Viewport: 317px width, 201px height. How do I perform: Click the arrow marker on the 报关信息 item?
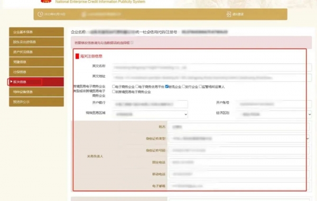11,82
